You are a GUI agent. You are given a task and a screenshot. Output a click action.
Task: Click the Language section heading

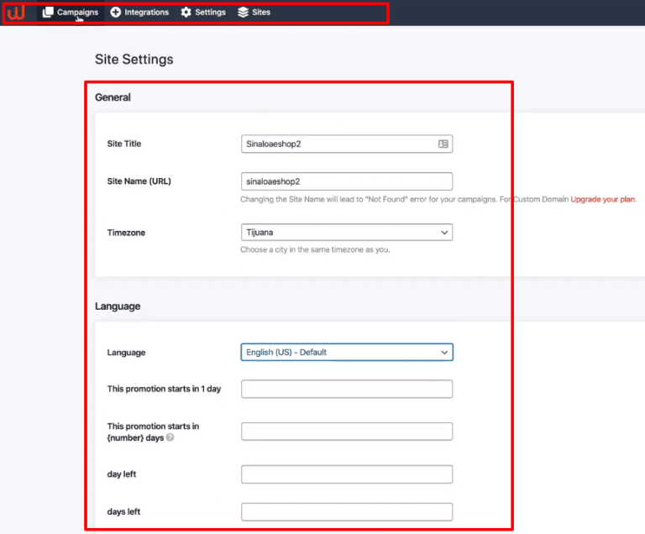118,306
